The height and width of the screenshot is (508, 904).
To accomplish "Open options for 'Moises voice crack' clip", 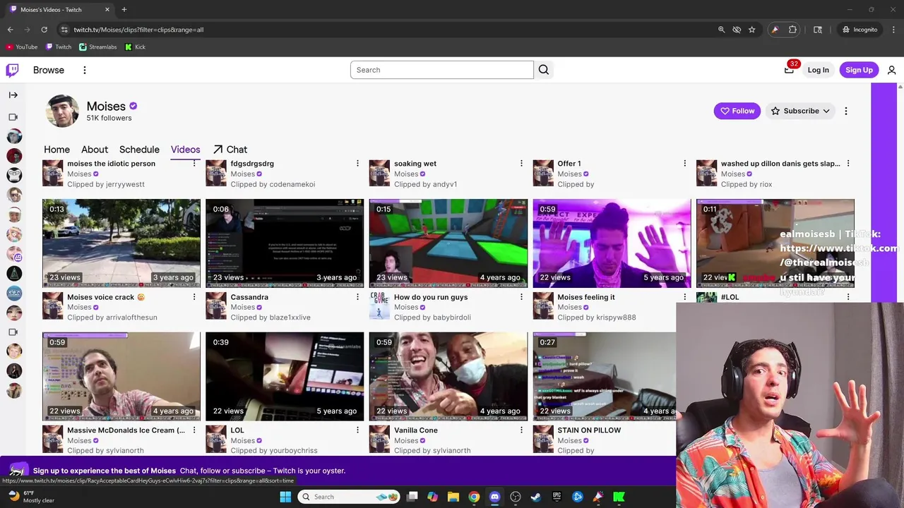I will (x=194, y=297).
